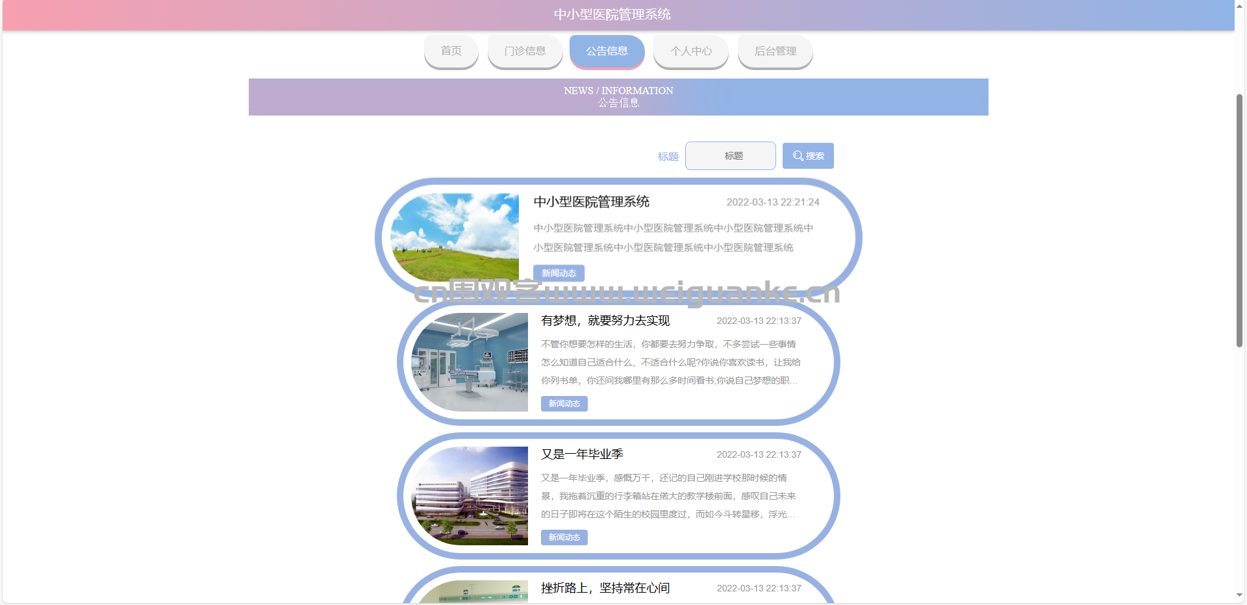1247x605 pixels.
Task: Click the vertical scrollbar thumb
Action: pos(1239,221)
